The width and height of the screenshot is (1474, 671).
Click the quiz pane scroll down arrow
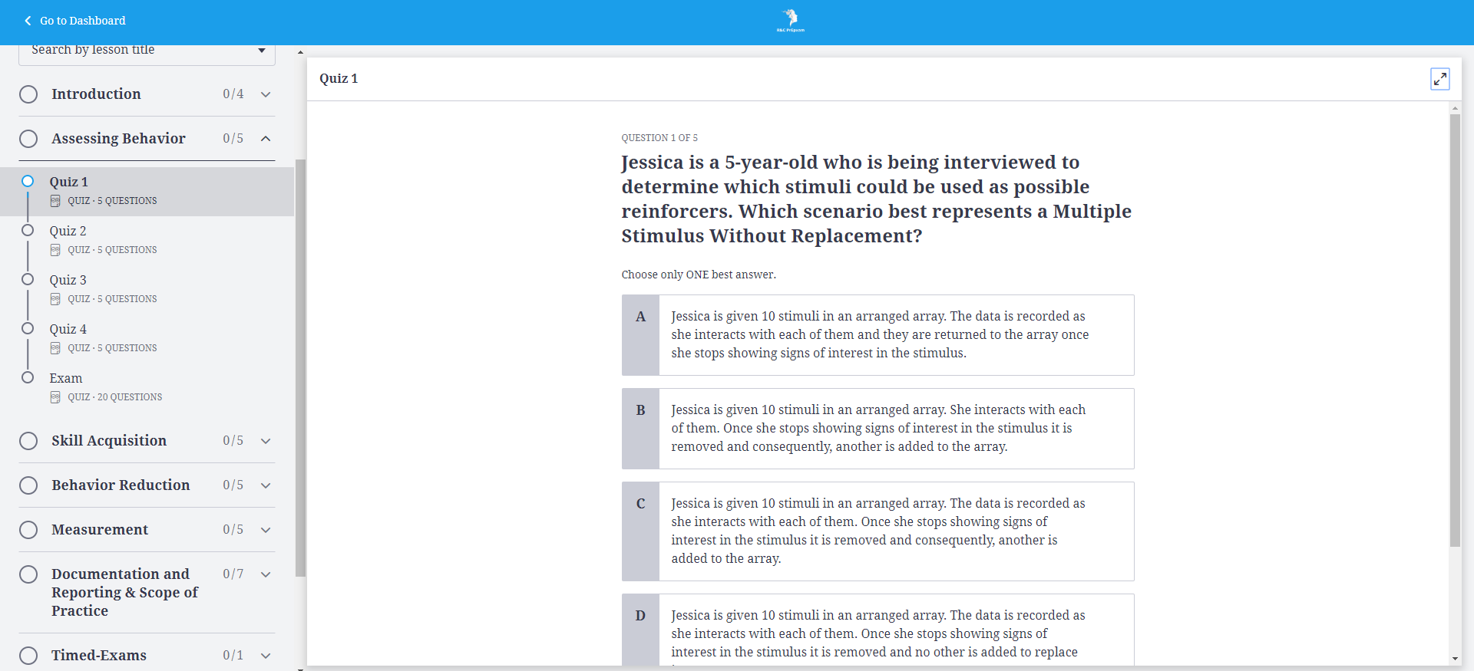(1455, 659)
